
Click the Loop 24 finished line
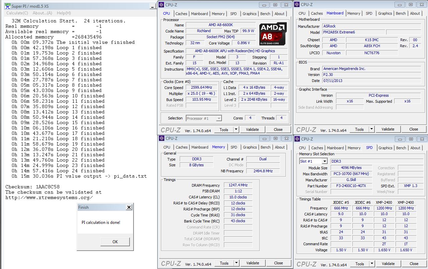tap(58, 171)
